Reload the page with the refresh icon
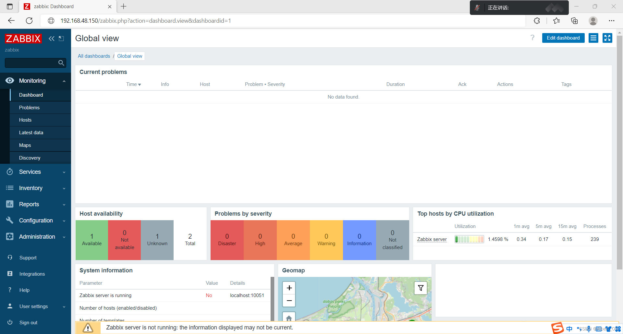This screenshot has height=334, width=623. point(29,21)
